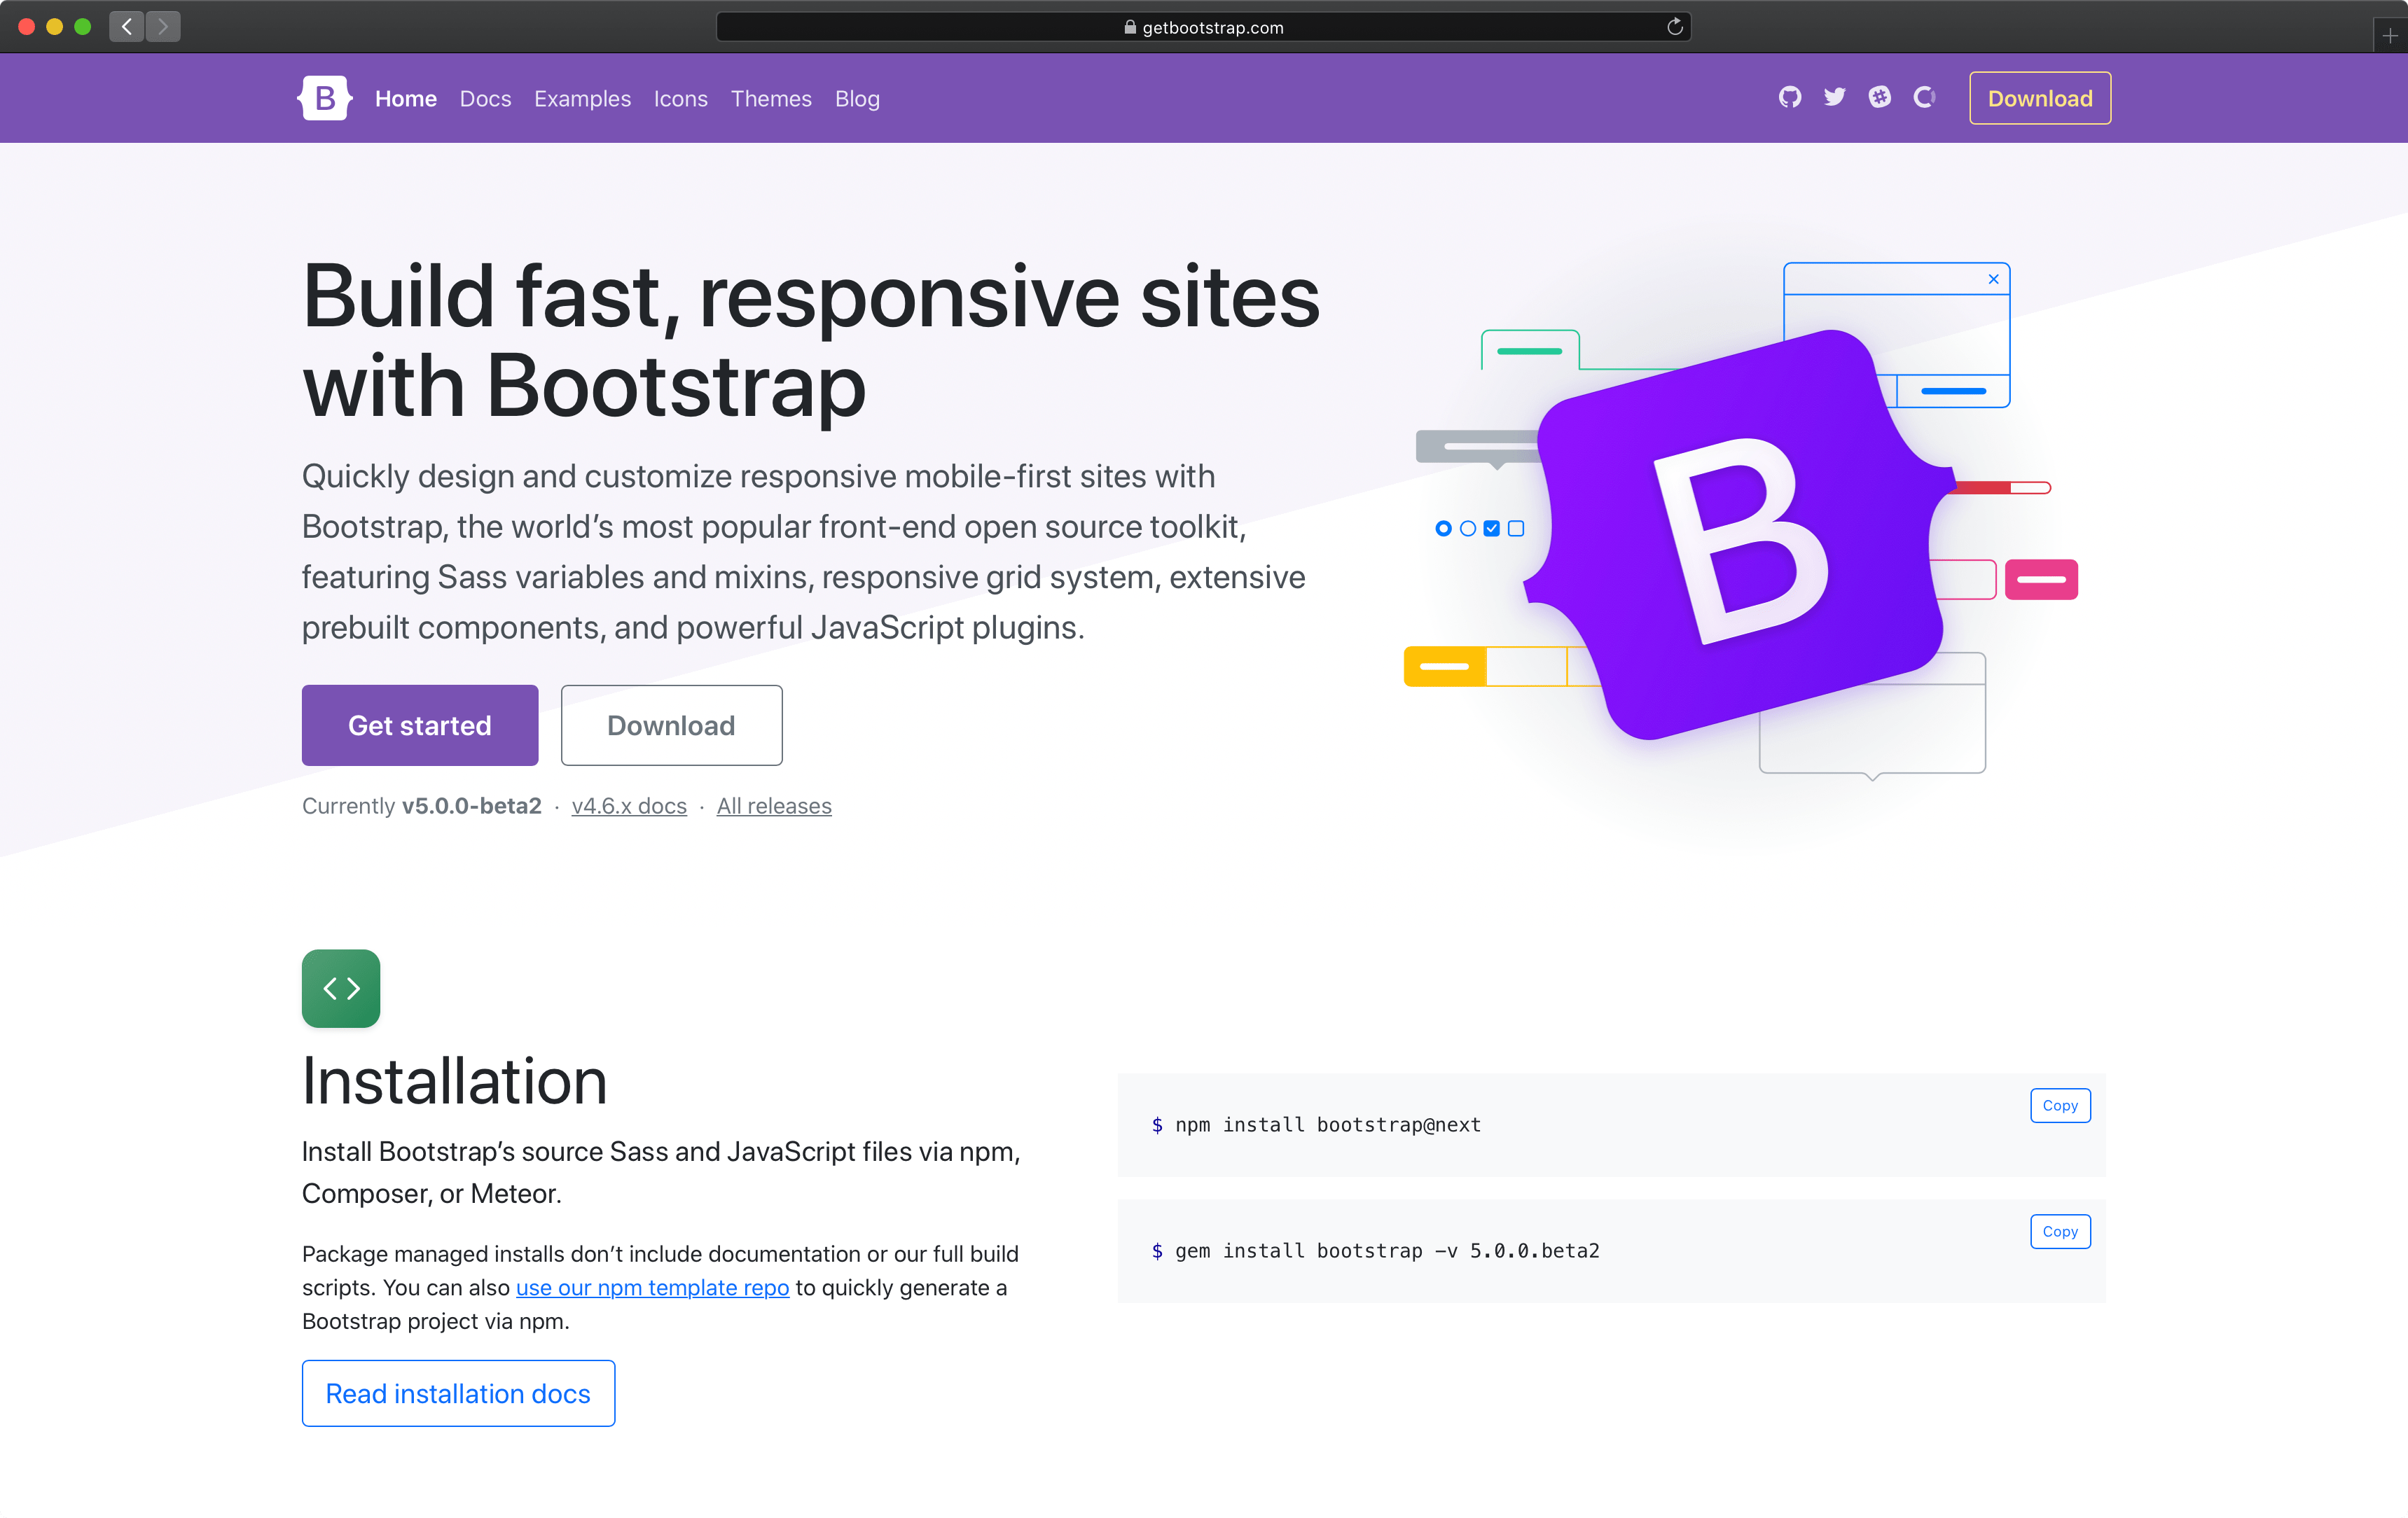Click the 'Get started' primary button
The height and width of the screenshot is (1518, 2408).
tap(420, 724)
